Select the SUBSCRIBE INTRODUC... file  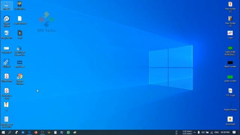pyautogui.click(x=230, y=51)
